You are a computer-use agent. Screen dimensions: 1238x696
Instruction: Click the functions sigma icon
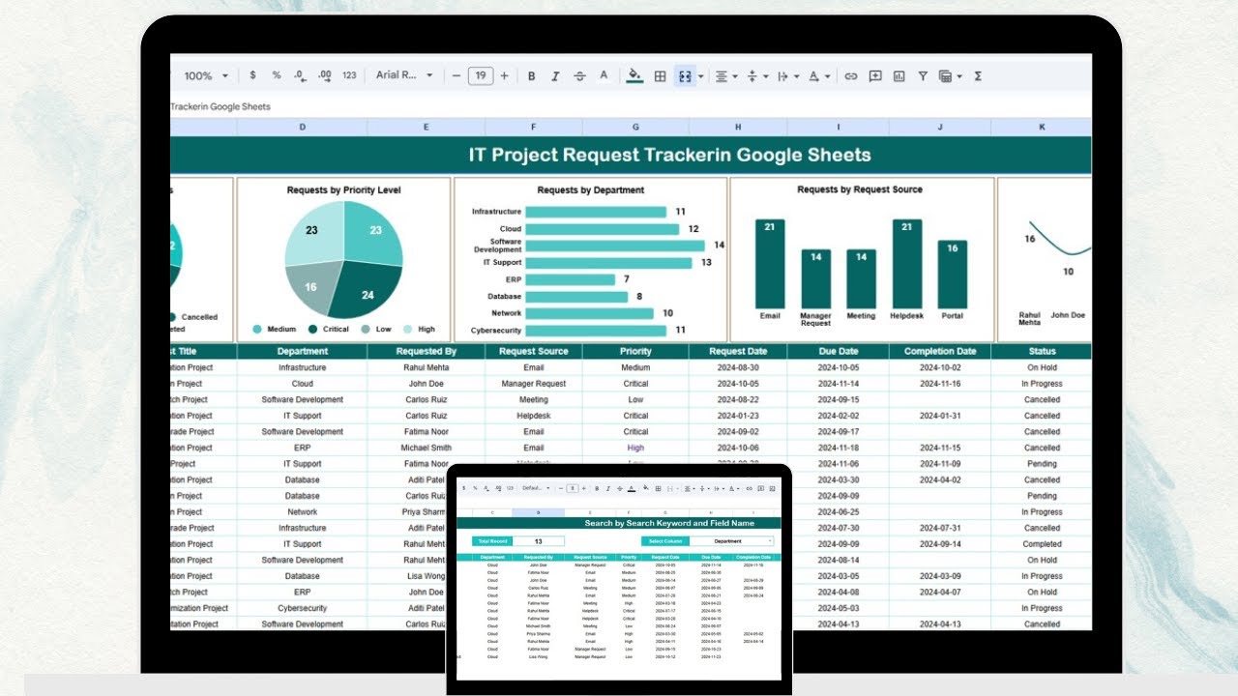[x=978, y=75]
